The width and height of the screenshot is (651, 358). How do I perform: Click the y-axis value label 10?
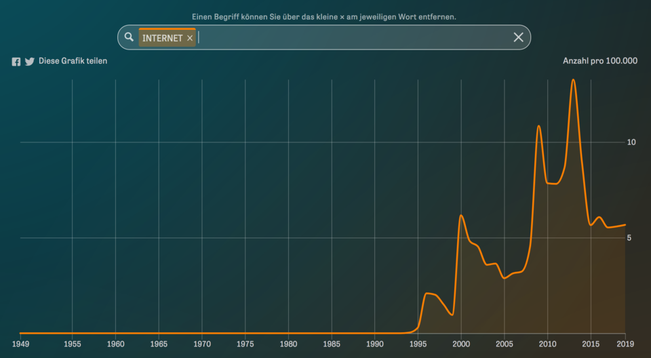(x=631, y=142)
